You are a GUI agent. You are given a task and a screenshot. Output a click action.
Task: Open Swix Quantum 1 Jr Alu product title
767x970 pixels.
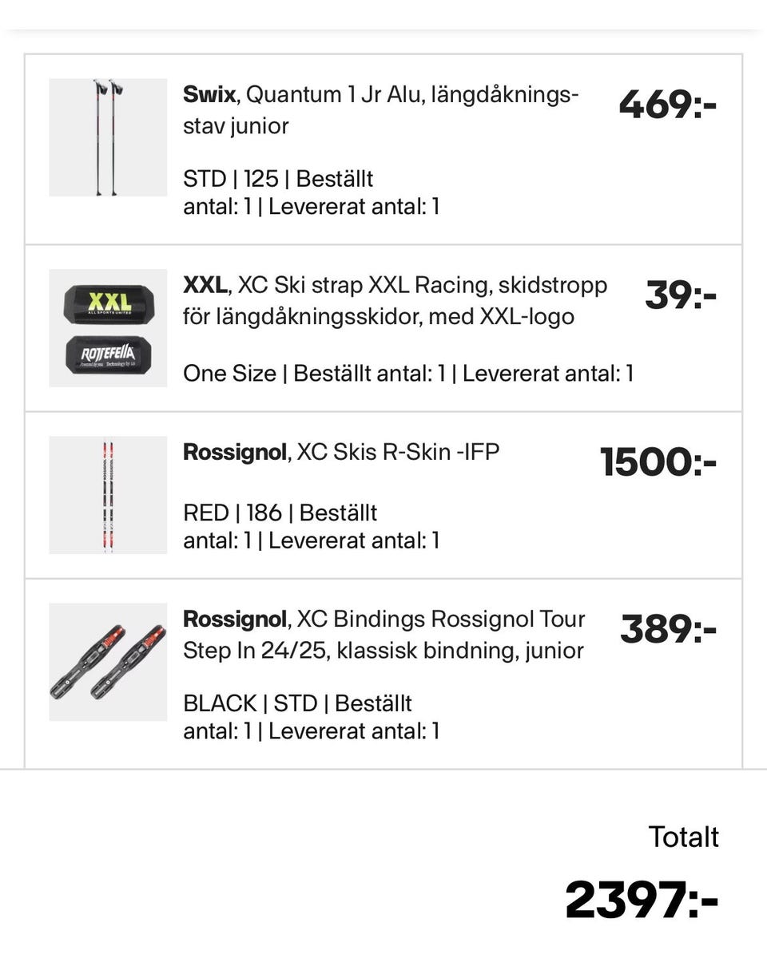pyautogui.click(x=380, y=110)
